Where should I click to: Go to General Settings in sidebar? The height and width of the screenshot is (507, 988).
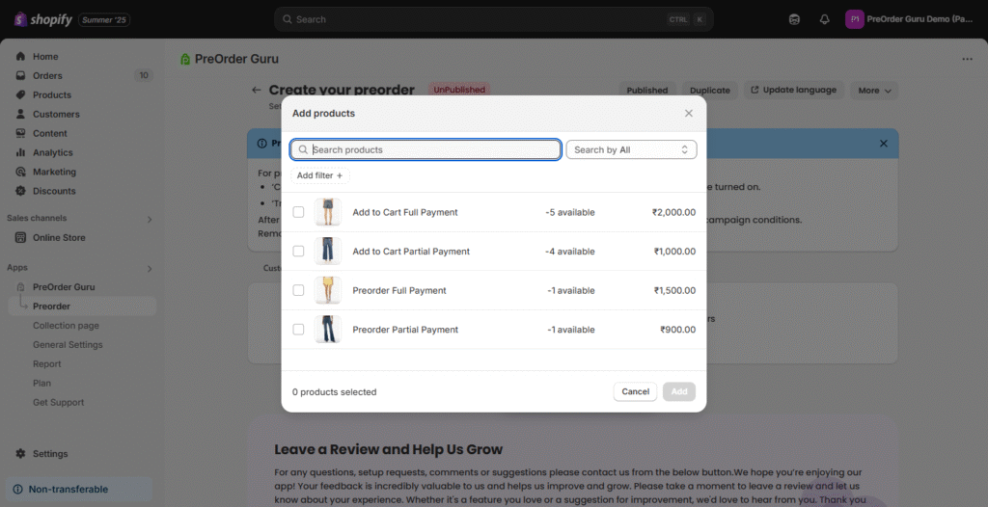(x=68, y=345)
